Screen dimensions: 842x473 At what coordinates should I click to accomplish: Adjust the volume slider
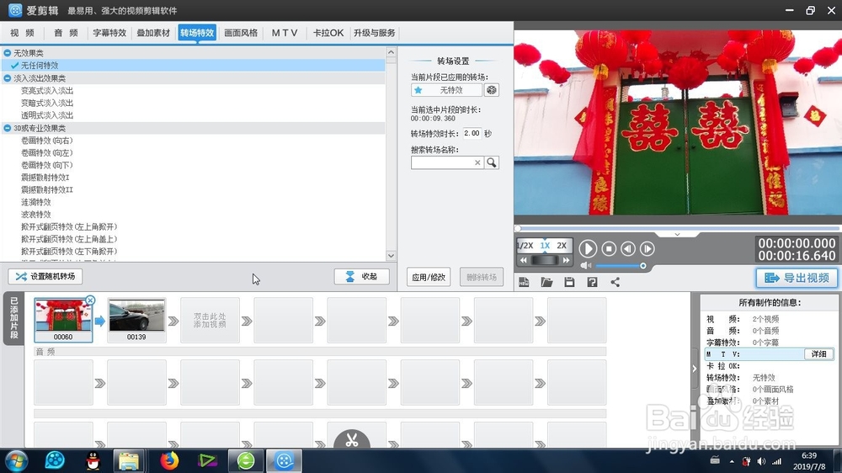621,266
